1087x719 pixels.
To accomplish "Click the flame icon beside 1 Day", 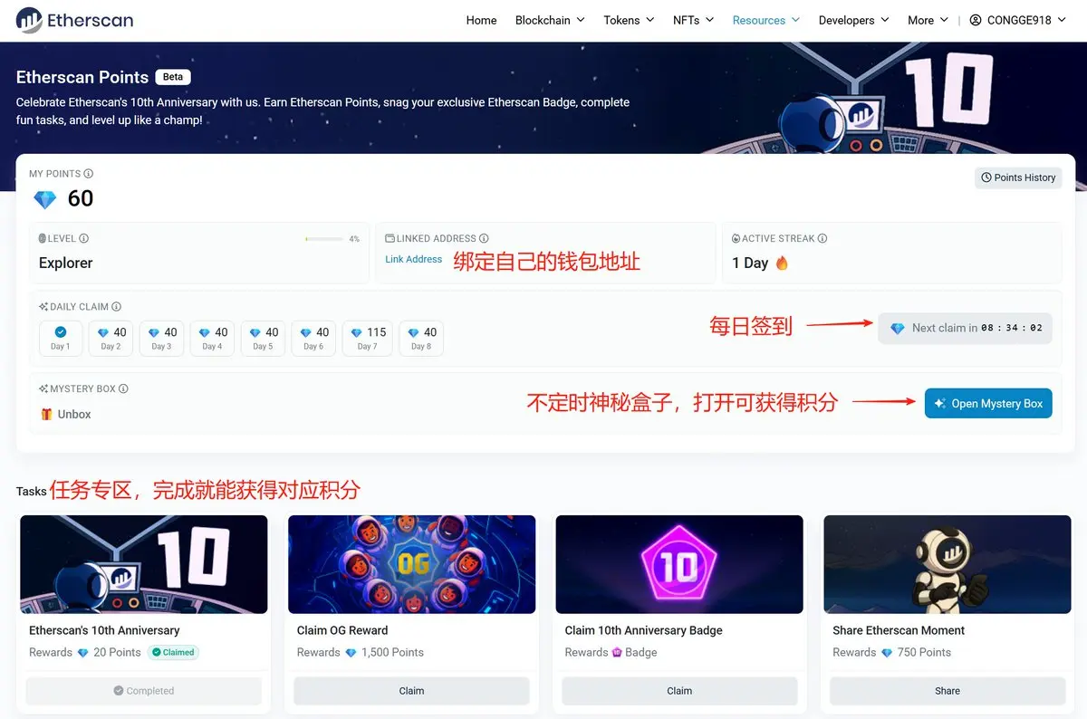I will tap(782, 264).
